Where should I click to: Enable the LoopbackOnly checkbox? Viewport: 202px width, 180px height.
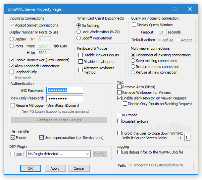coord(12,72)
